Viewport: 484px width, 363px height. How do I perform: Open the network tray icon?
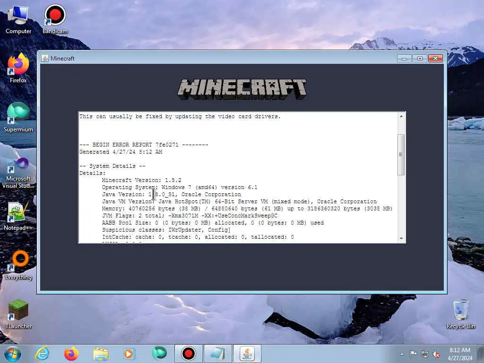click(x=425, y=354)
